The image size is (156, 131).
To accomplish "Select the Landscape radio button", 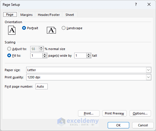I will (63, 28).
